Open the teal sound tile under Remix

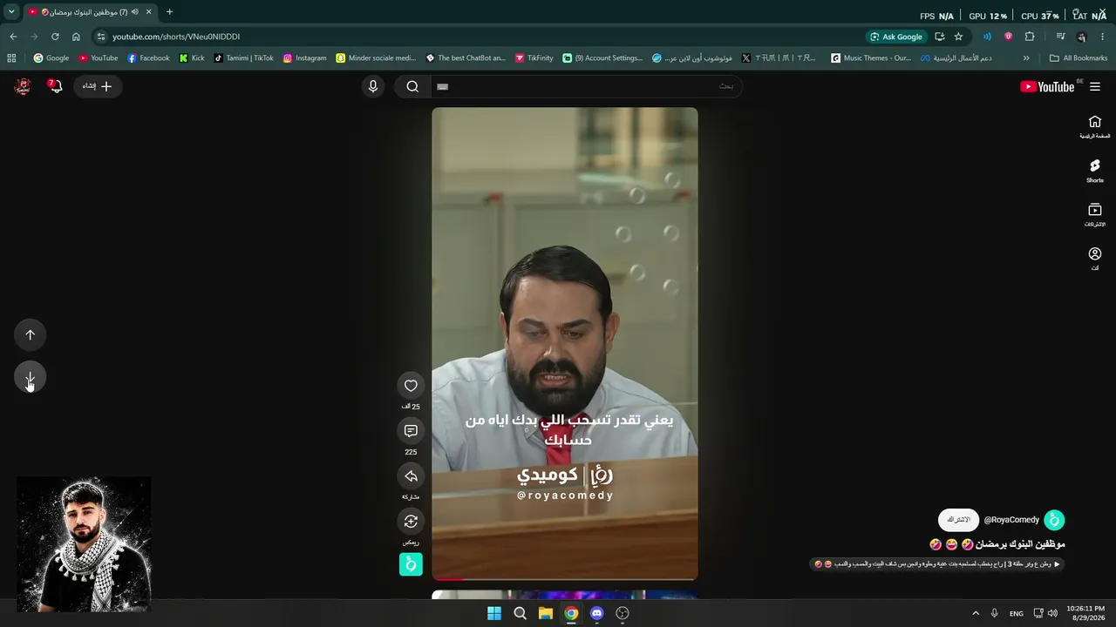pyautogui.click(x=411, y=564)
